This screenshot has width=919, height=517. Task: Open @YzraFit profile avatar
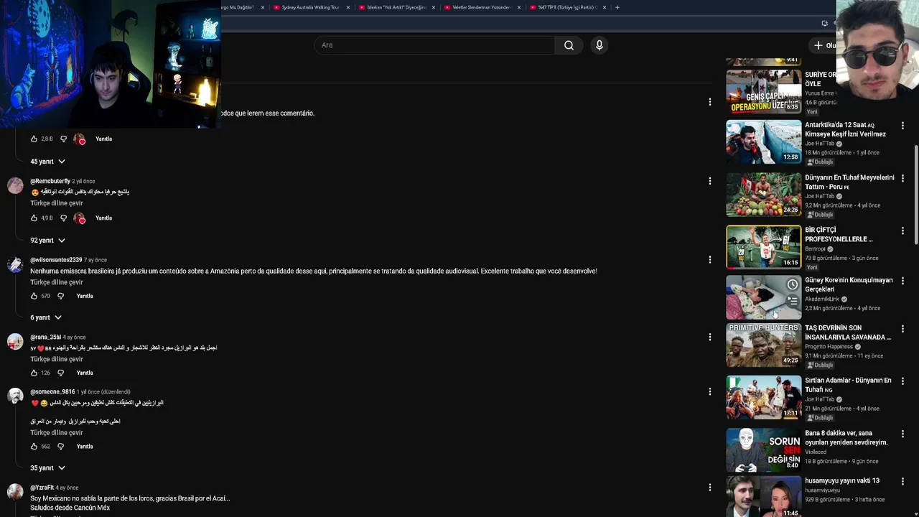pos(15,492)
